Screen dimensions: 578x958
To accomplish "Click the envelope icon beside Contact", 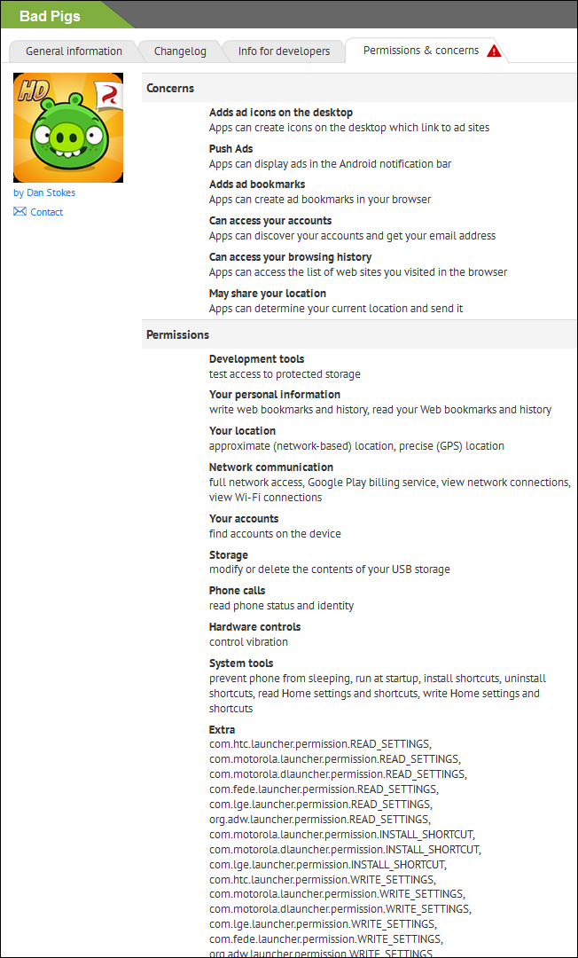I will (x=20, y=212).
